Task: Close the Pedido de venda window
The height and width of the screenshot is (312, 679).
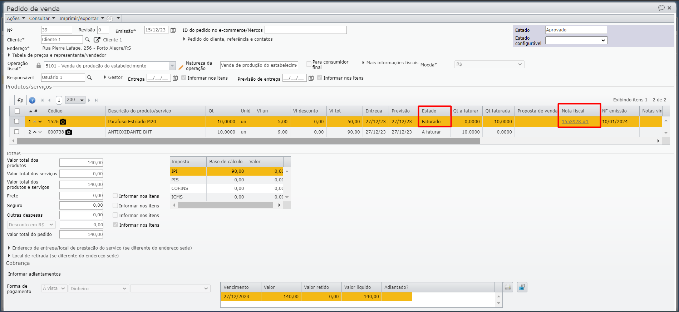Action: click(669, 8)
